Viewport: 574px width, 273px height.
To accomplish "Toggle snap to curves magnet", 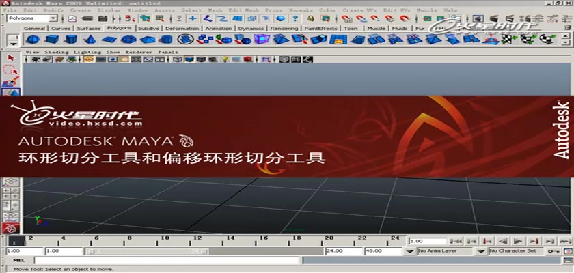I will 361,18.
